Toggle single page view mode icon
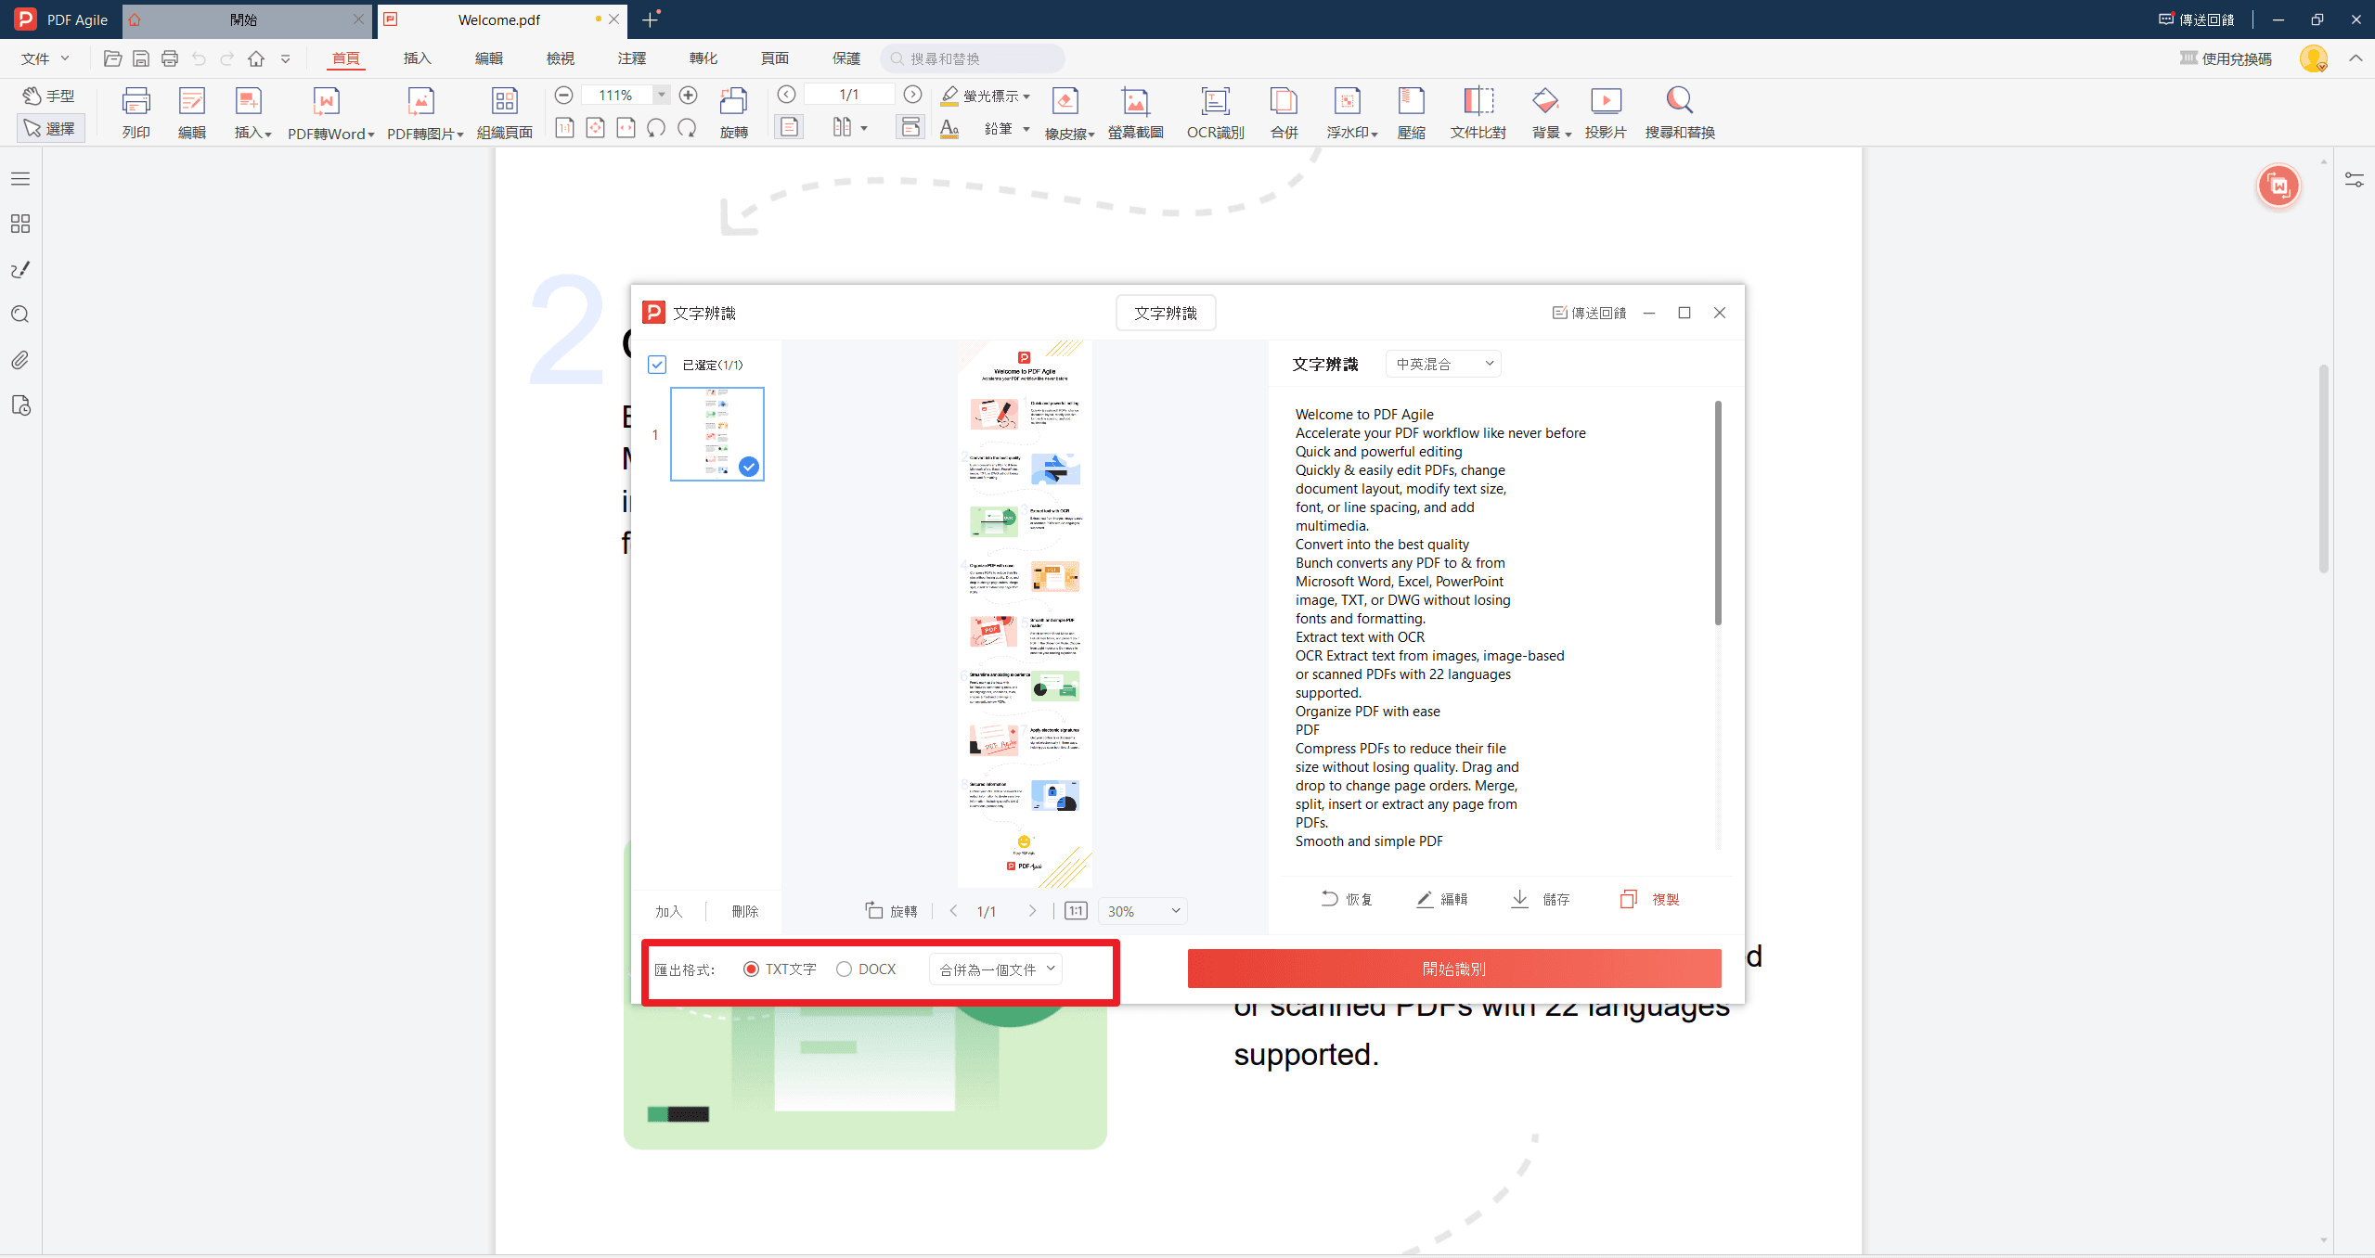Image resolution: width=2375 pixels, height=1258 pixels. pos(789,127)
